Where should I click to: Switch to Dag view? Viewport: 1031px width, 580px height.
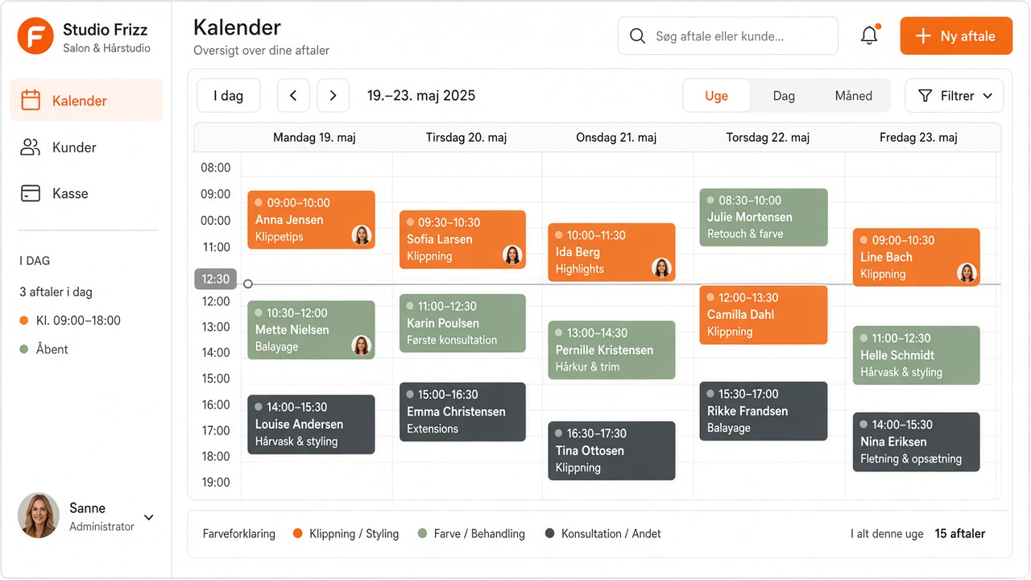point(784,96)
